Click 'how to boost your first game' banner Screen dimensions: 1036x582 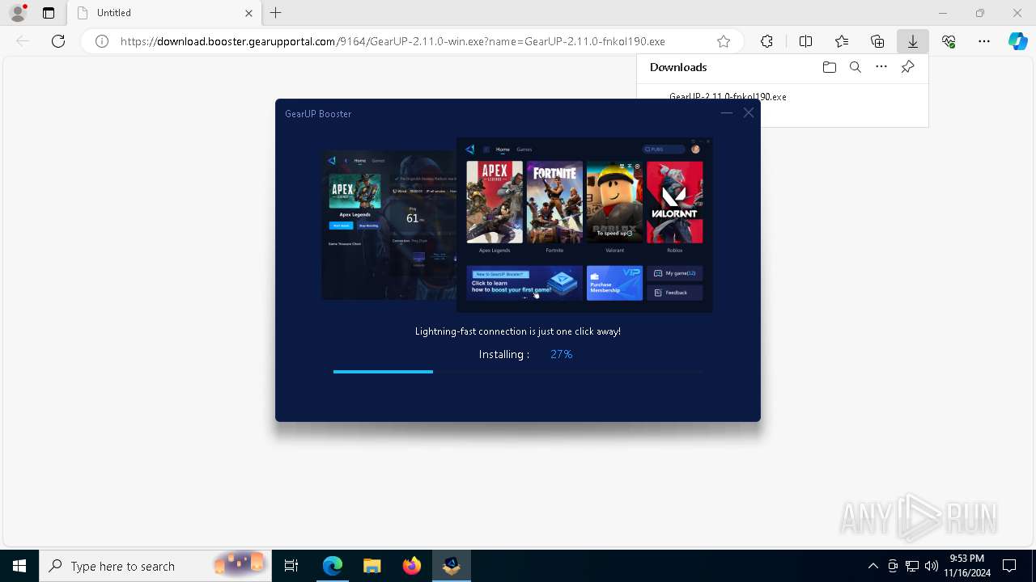point(524,283)
